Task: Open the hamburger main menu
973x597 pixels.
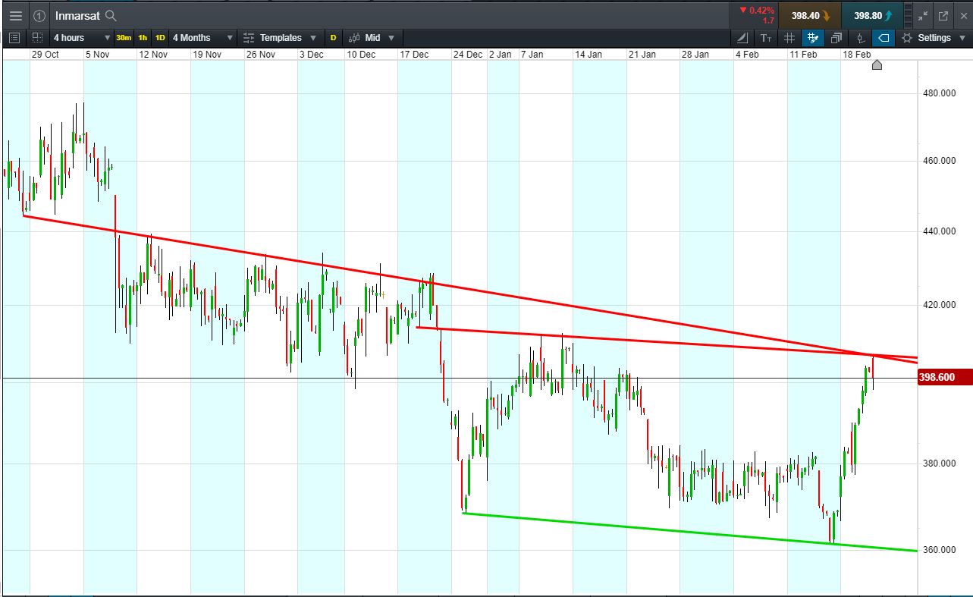Action: point(16,15)
